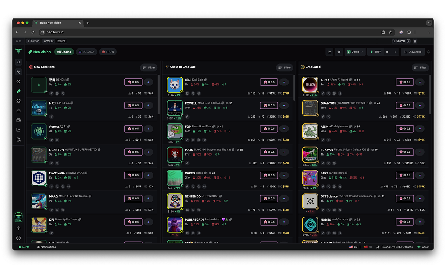
Task: Open the Search tool in the sidebar
Action: [x=18, y=62]
